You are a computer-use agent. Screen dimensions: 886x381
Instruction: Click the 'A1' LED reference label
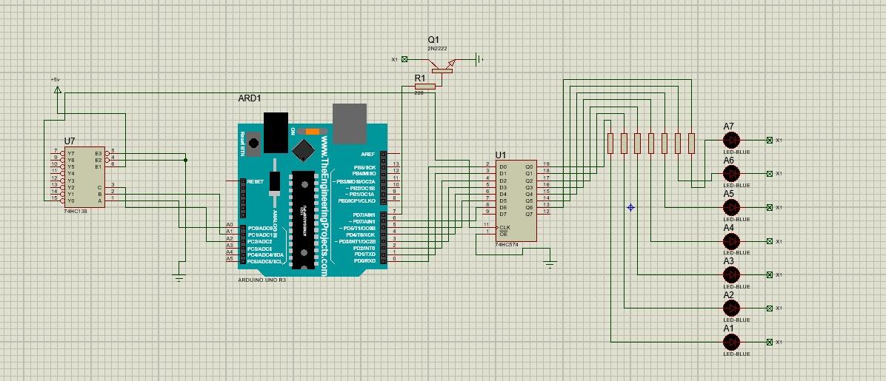[x=728, y=328]
